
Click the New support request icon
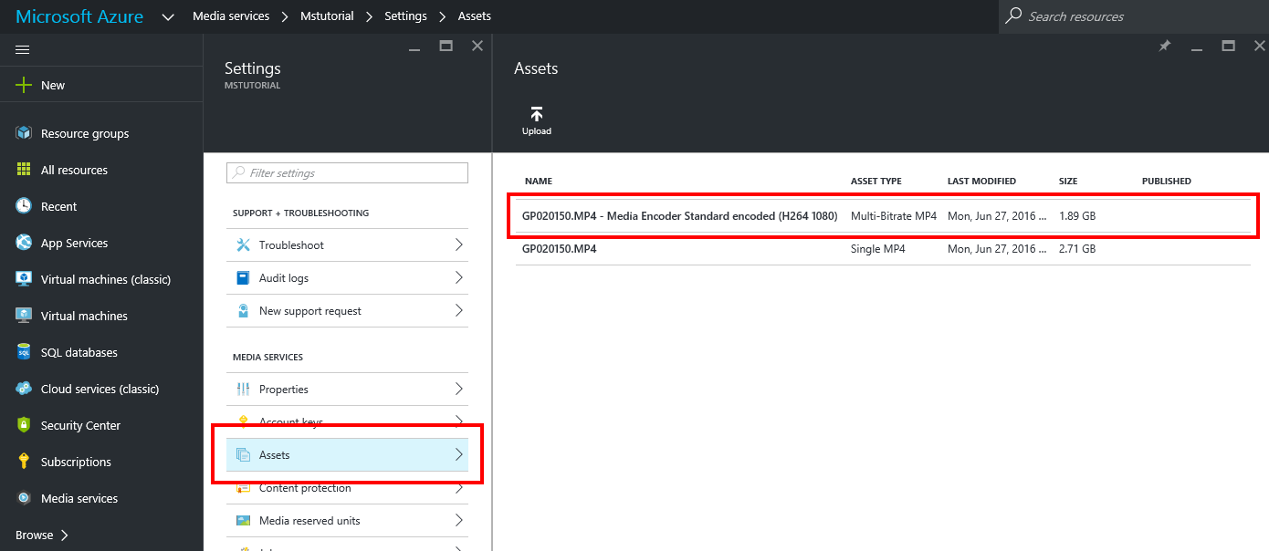[x=243, y=310]
